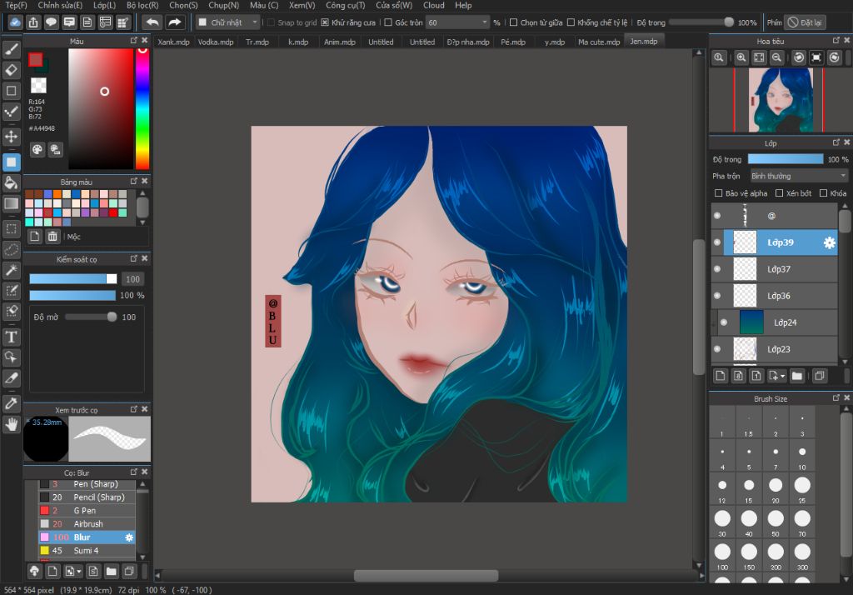Enable Góc tròn checkbox

pyautogui.click(x=388, y=22)
